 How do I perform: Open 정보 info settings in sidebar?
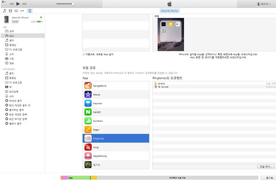coord(23,63)
